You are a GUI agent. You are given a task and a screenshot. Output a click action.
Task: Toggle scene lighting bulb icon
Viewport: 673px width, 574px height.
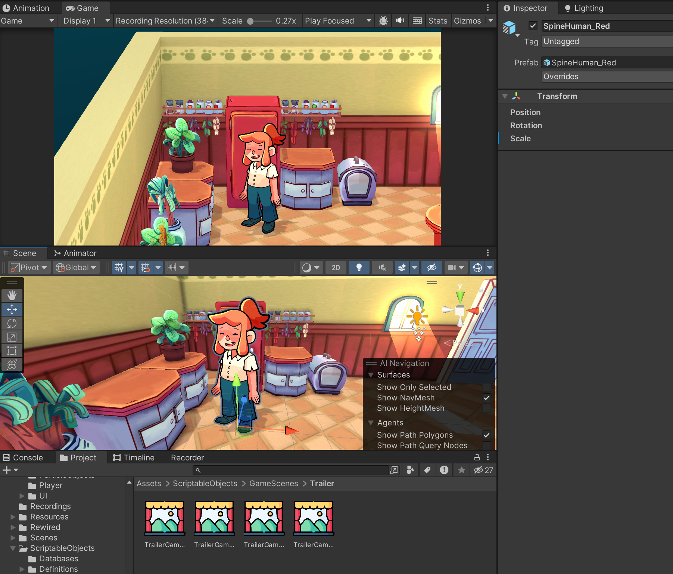click(359, 268)
